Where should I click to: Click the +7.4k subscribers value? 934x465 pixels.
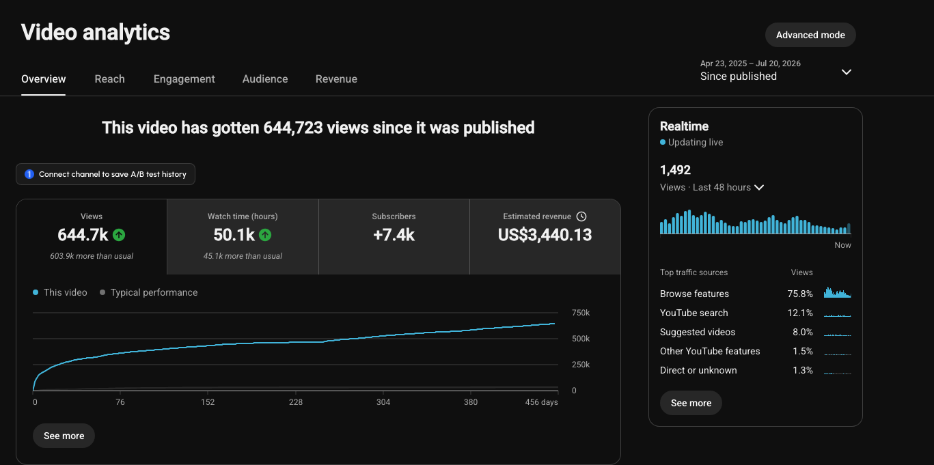[x=394, y=235]
